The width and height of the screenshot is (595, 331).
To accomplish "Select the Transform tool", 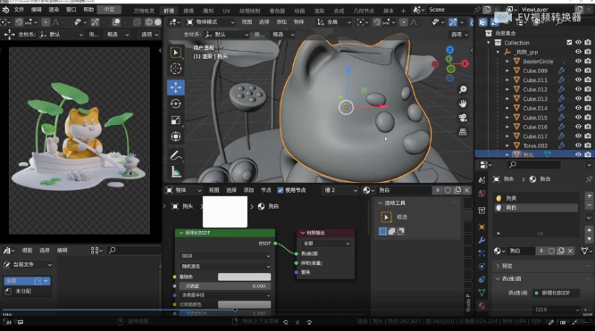I will tap(176, 137).
